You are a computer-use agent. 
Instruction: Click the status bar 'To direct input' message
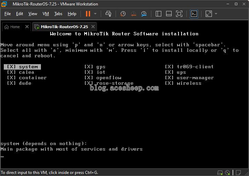50,173
